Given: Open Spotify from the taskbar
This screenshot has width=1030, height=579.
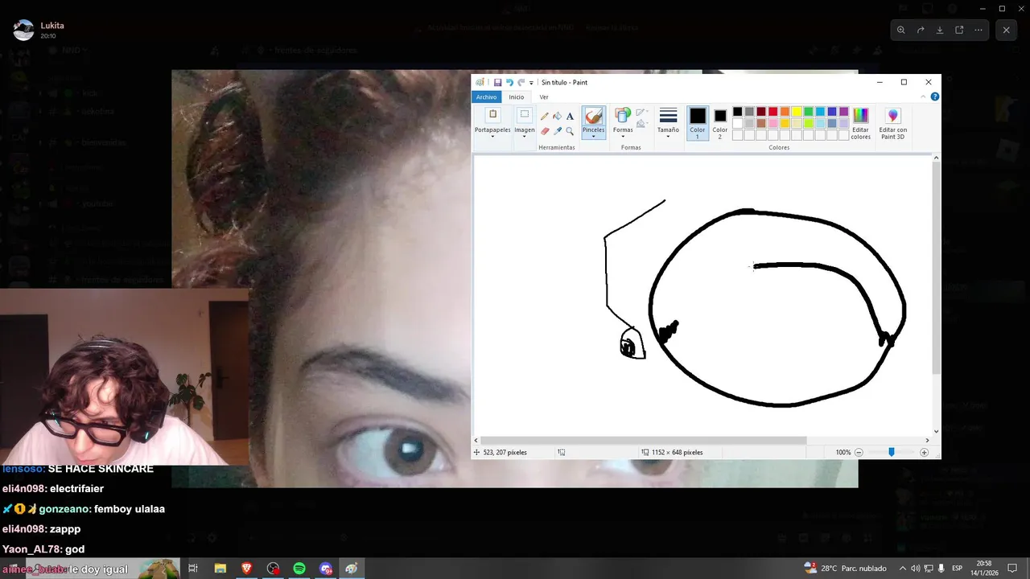Looking at the screenshot, I should [299, 569].
